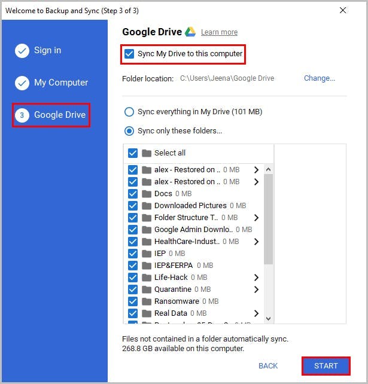Click the BACK button

[x=268, y=366]
